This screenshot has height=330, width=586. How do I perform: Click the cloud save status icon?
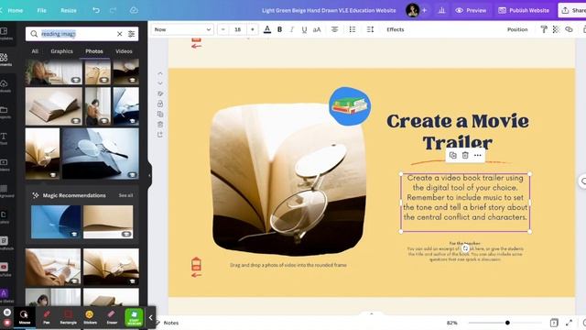(134, 10)
